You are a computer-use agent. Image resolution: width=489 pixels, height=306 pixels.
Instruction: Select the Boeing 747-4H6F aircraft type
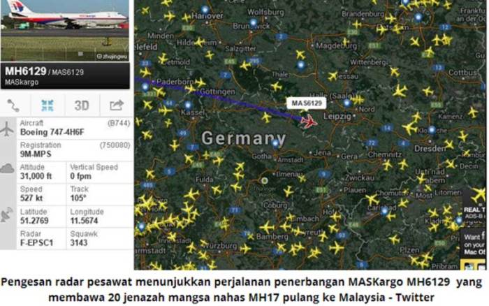pyautogui.click(x=52, y=132)
